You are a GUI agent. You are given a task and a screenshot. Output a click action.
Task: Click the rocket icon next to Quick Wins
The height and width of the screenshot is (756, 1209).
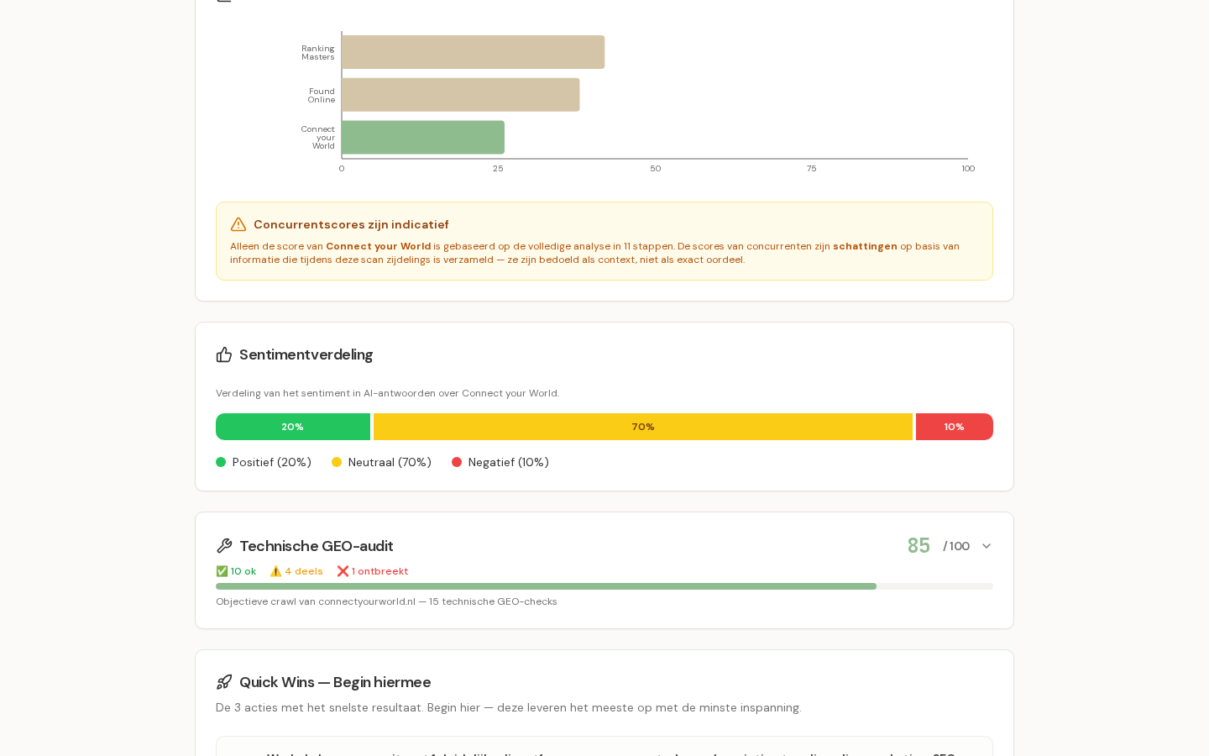pos(224,682)
